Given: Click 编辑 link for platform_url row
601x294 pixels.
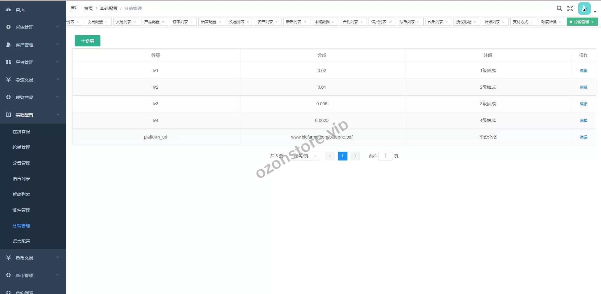Looking at the screenshot, I should [x=583, y=137].
